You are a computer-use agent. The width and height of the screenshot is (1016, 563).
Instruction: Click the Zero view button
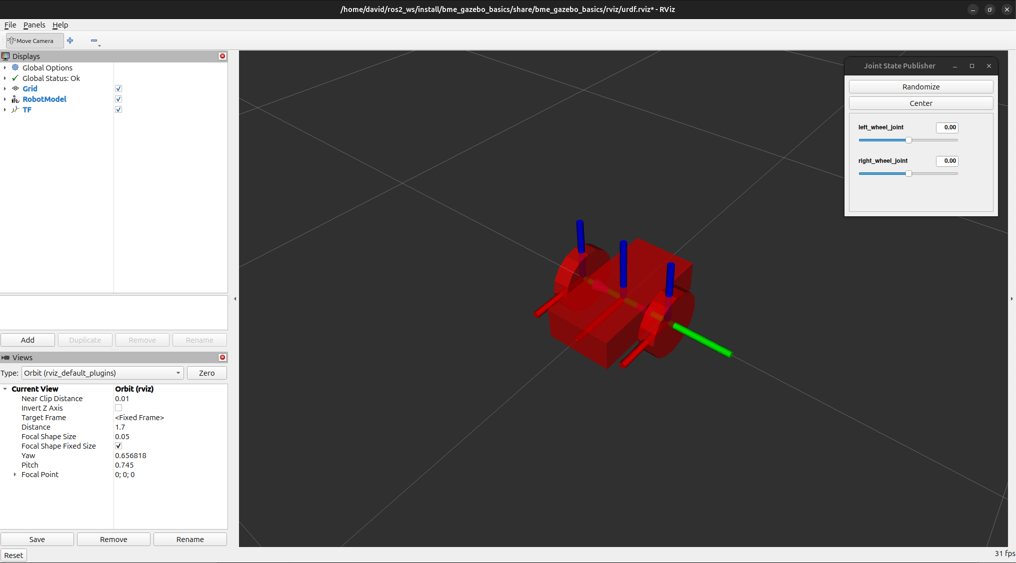click(206, 373)
